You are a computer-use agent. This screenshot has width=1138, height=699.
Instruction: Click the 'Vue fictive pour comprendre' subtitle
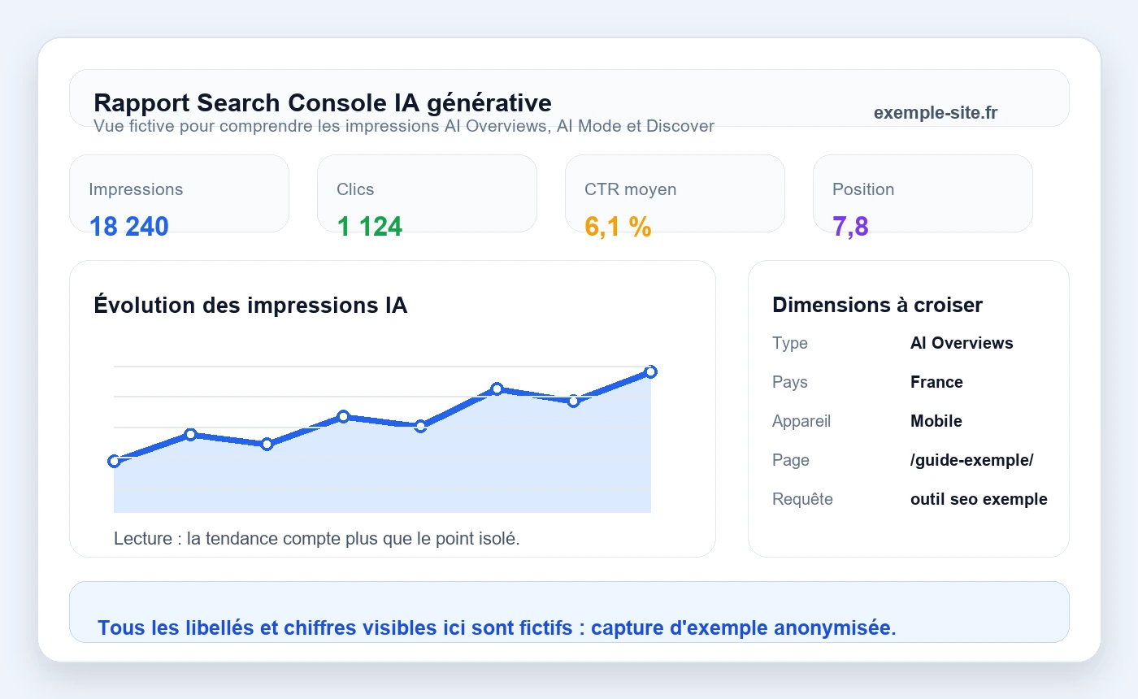404,126
